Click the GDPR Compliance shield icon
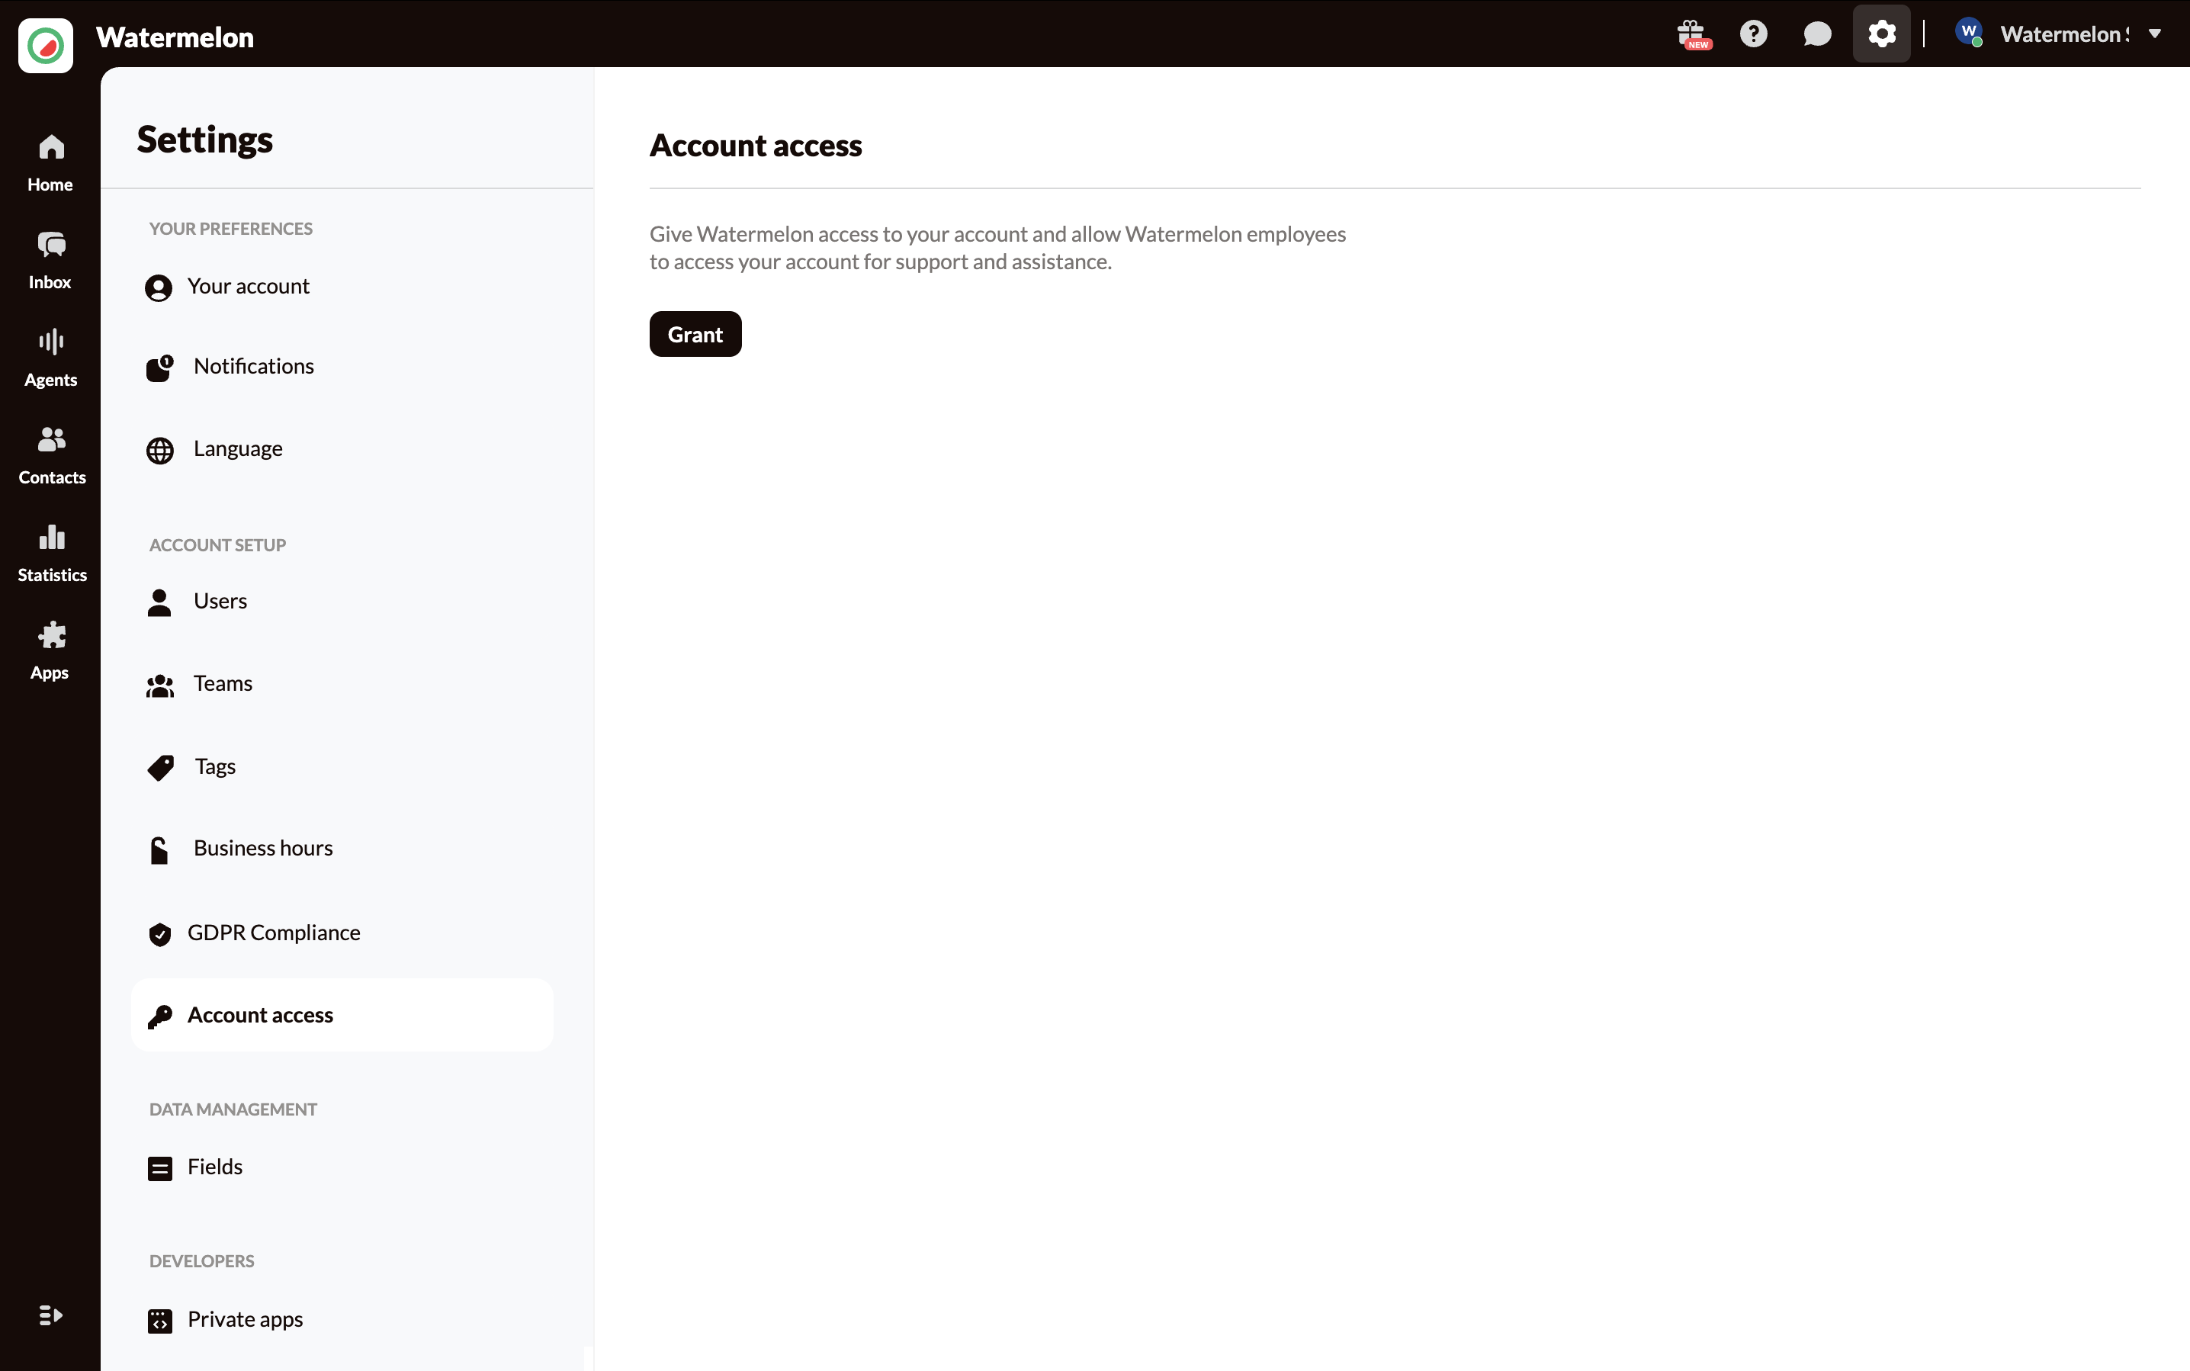This screenshot has width=2190, height=1371. 159,935
